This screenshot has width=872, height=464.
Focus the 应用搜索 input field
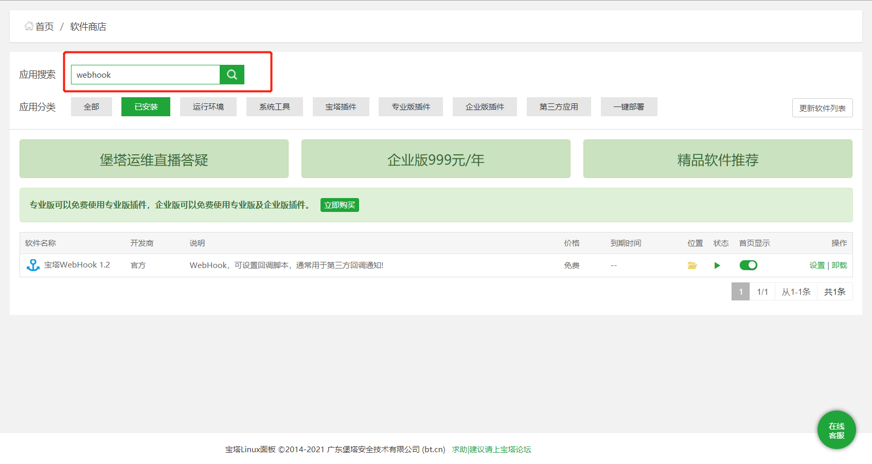coord(146,75)
